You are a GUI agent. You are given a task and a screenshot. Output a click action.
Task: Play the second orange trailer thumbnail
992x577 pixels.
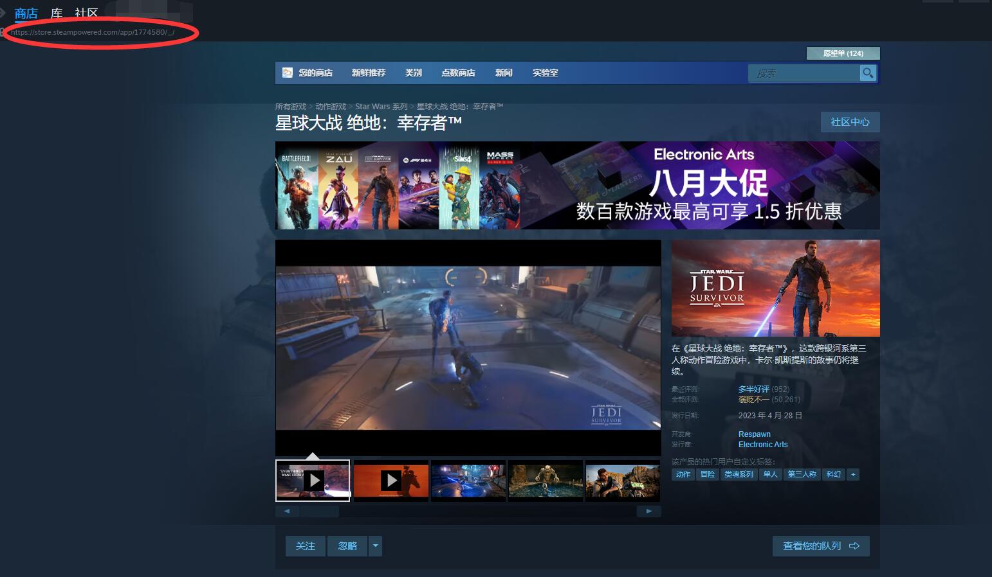(391, 480)
